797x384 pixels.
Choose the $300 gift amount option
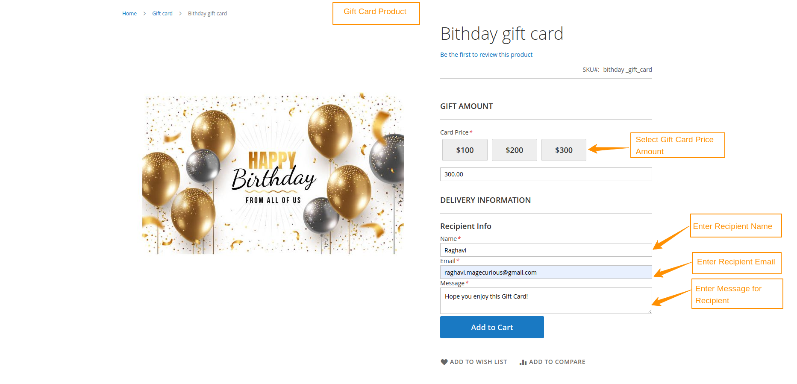pyautogui.click(x=563, y=150)
